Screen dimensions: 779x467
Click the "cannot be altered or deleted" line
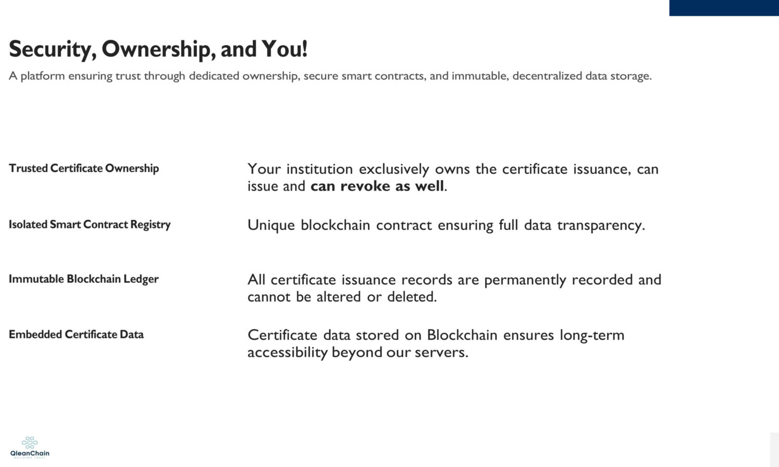pyautogui.click(x=342, y=297)
